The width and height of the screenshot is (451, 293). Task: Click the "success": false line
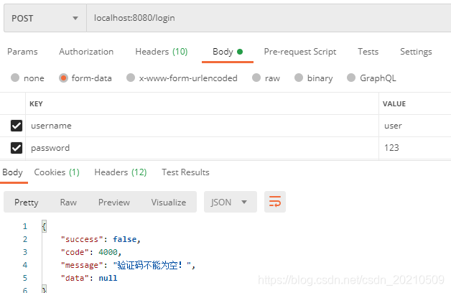101,239
